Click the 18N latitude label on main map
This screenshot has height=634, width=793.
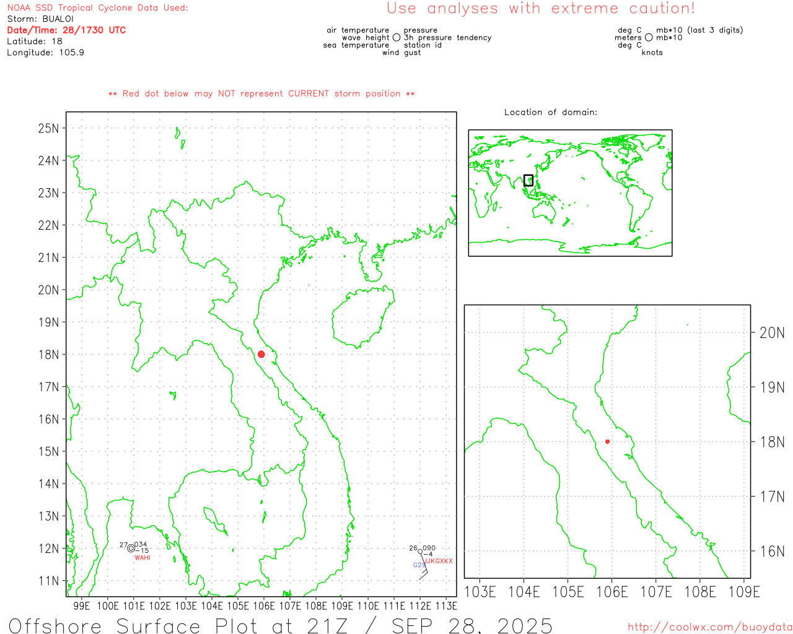[x=48, y=355]
